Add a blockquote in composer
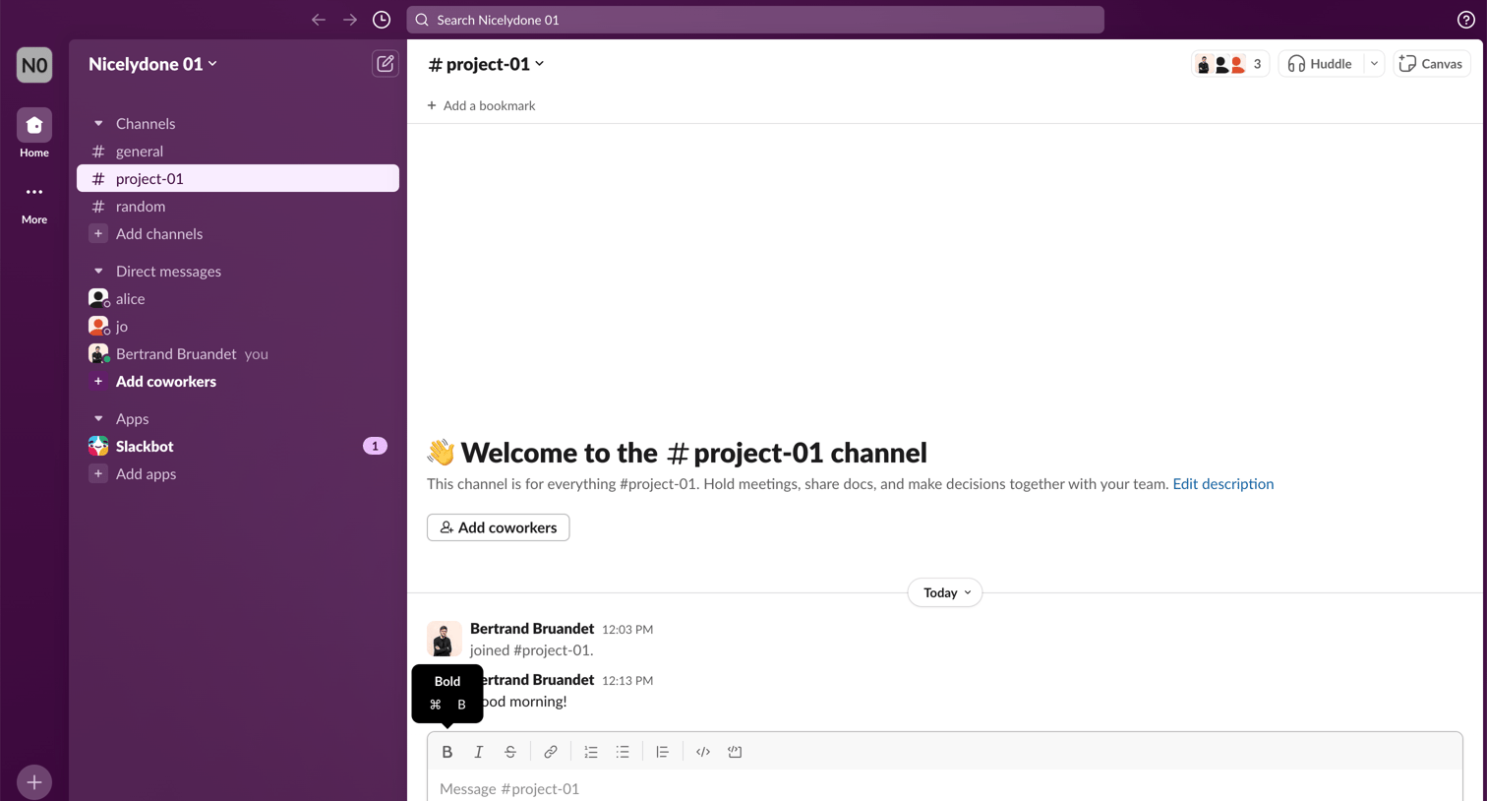 663,752
